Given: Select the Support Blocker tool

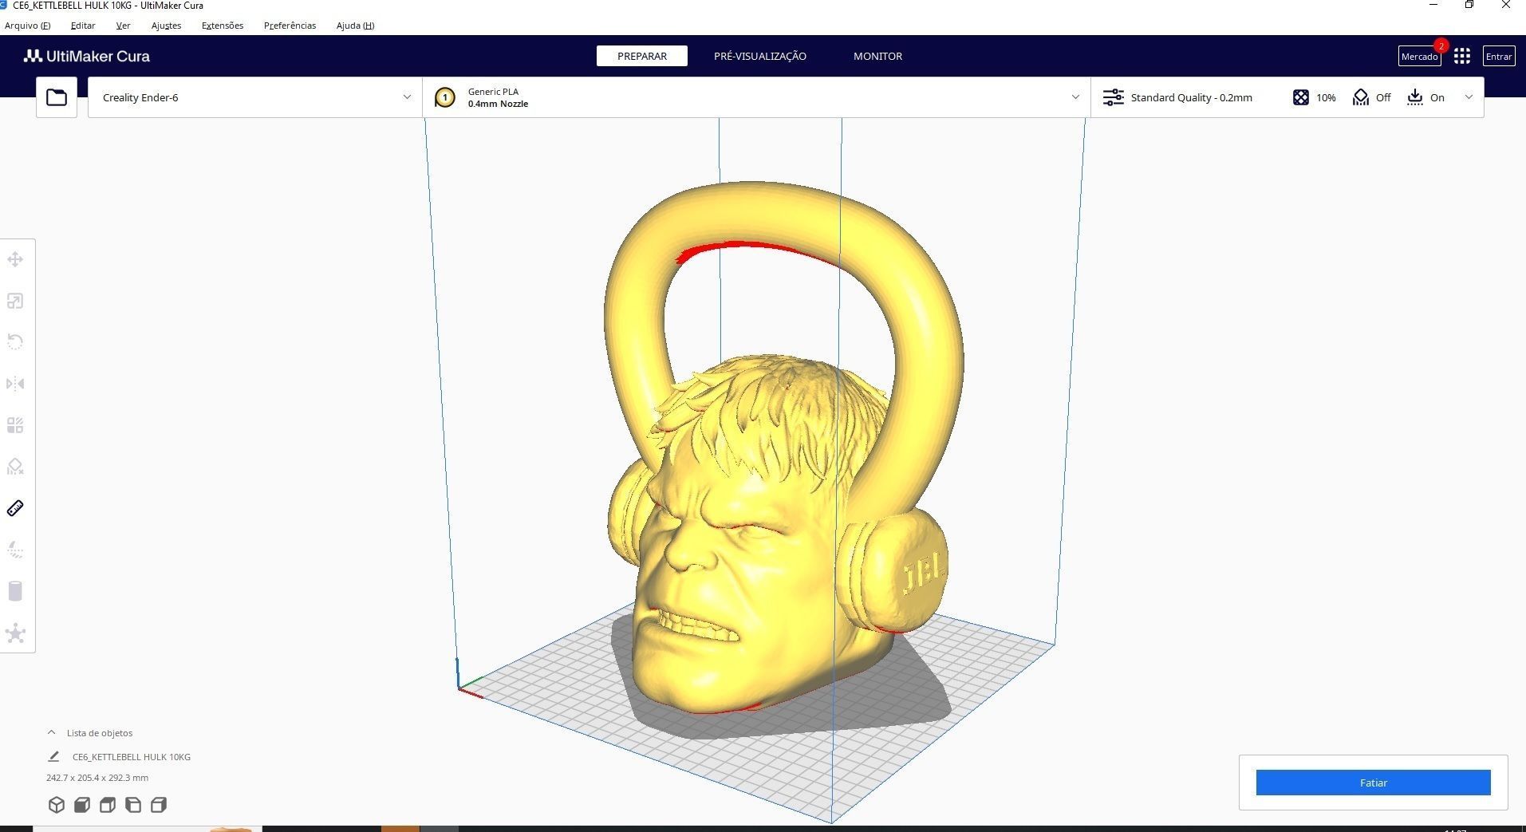Looking at the screenshot, I should coord(15,467).
